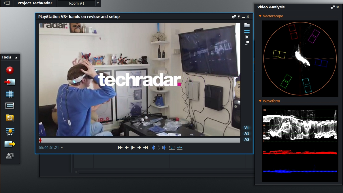Select the red playhead marker

(40, 140)
